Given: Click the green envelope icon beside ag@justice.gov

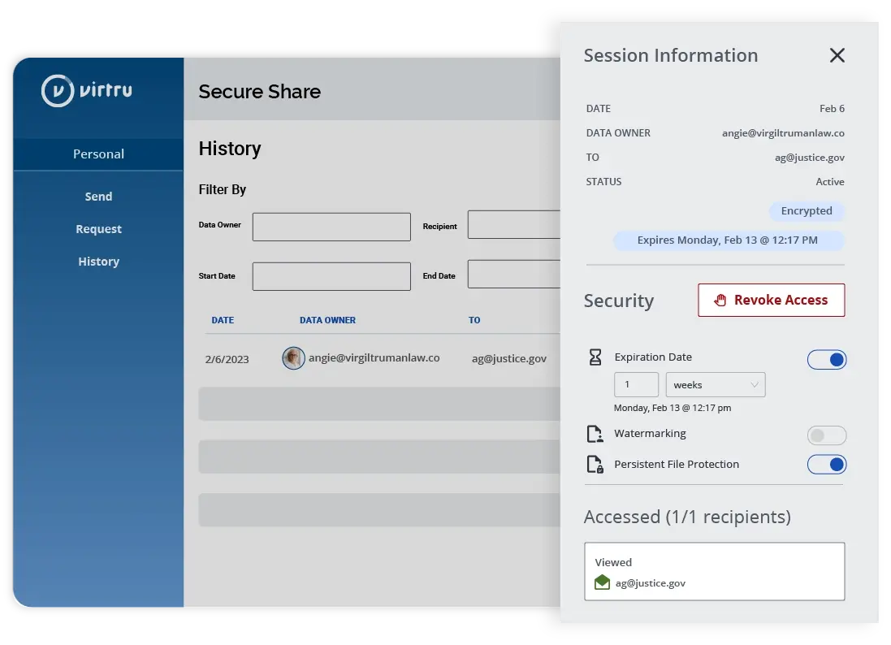Looking at the screenshot, I should point(602,582).
